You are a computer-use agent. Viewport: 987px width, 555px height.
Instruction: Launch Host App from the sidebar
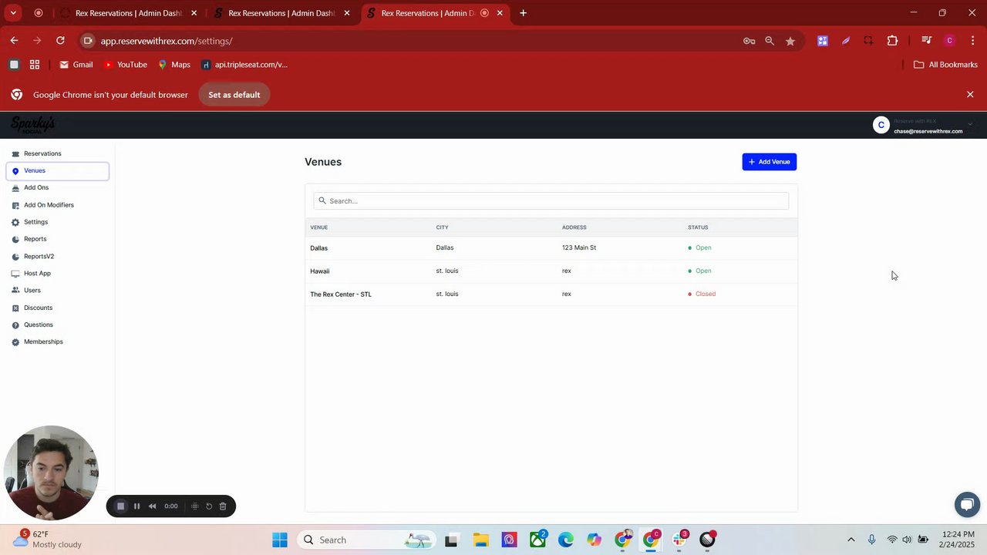[37, 273]
